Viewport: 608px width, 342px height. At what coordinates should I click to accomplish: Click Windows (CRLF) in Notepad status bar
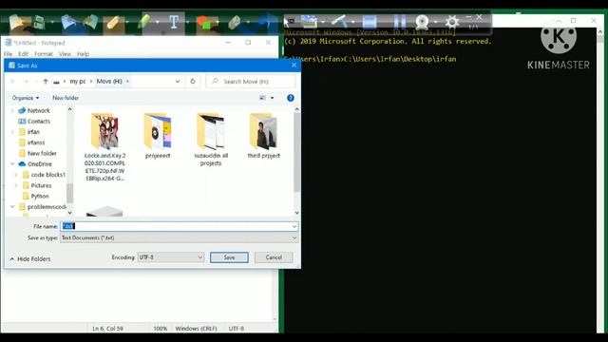196,329
